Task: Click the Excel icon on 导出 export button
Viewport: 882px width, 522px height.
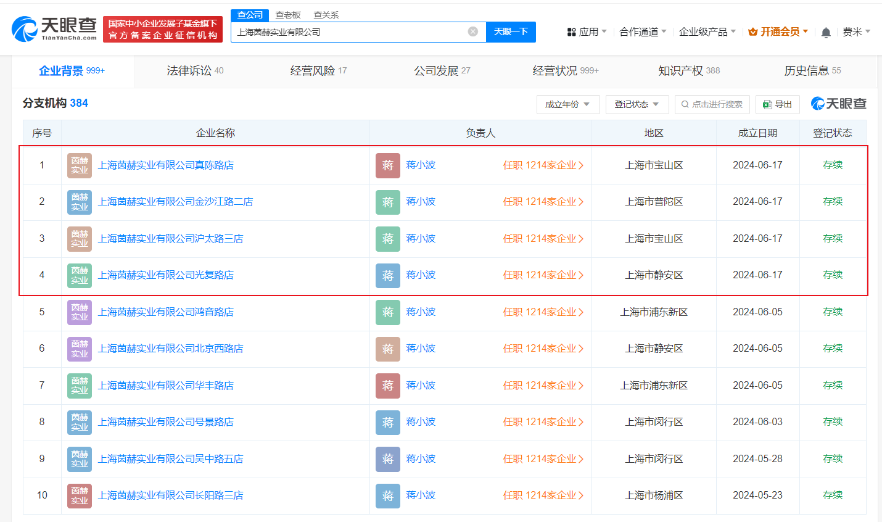Action: [767, 104]
